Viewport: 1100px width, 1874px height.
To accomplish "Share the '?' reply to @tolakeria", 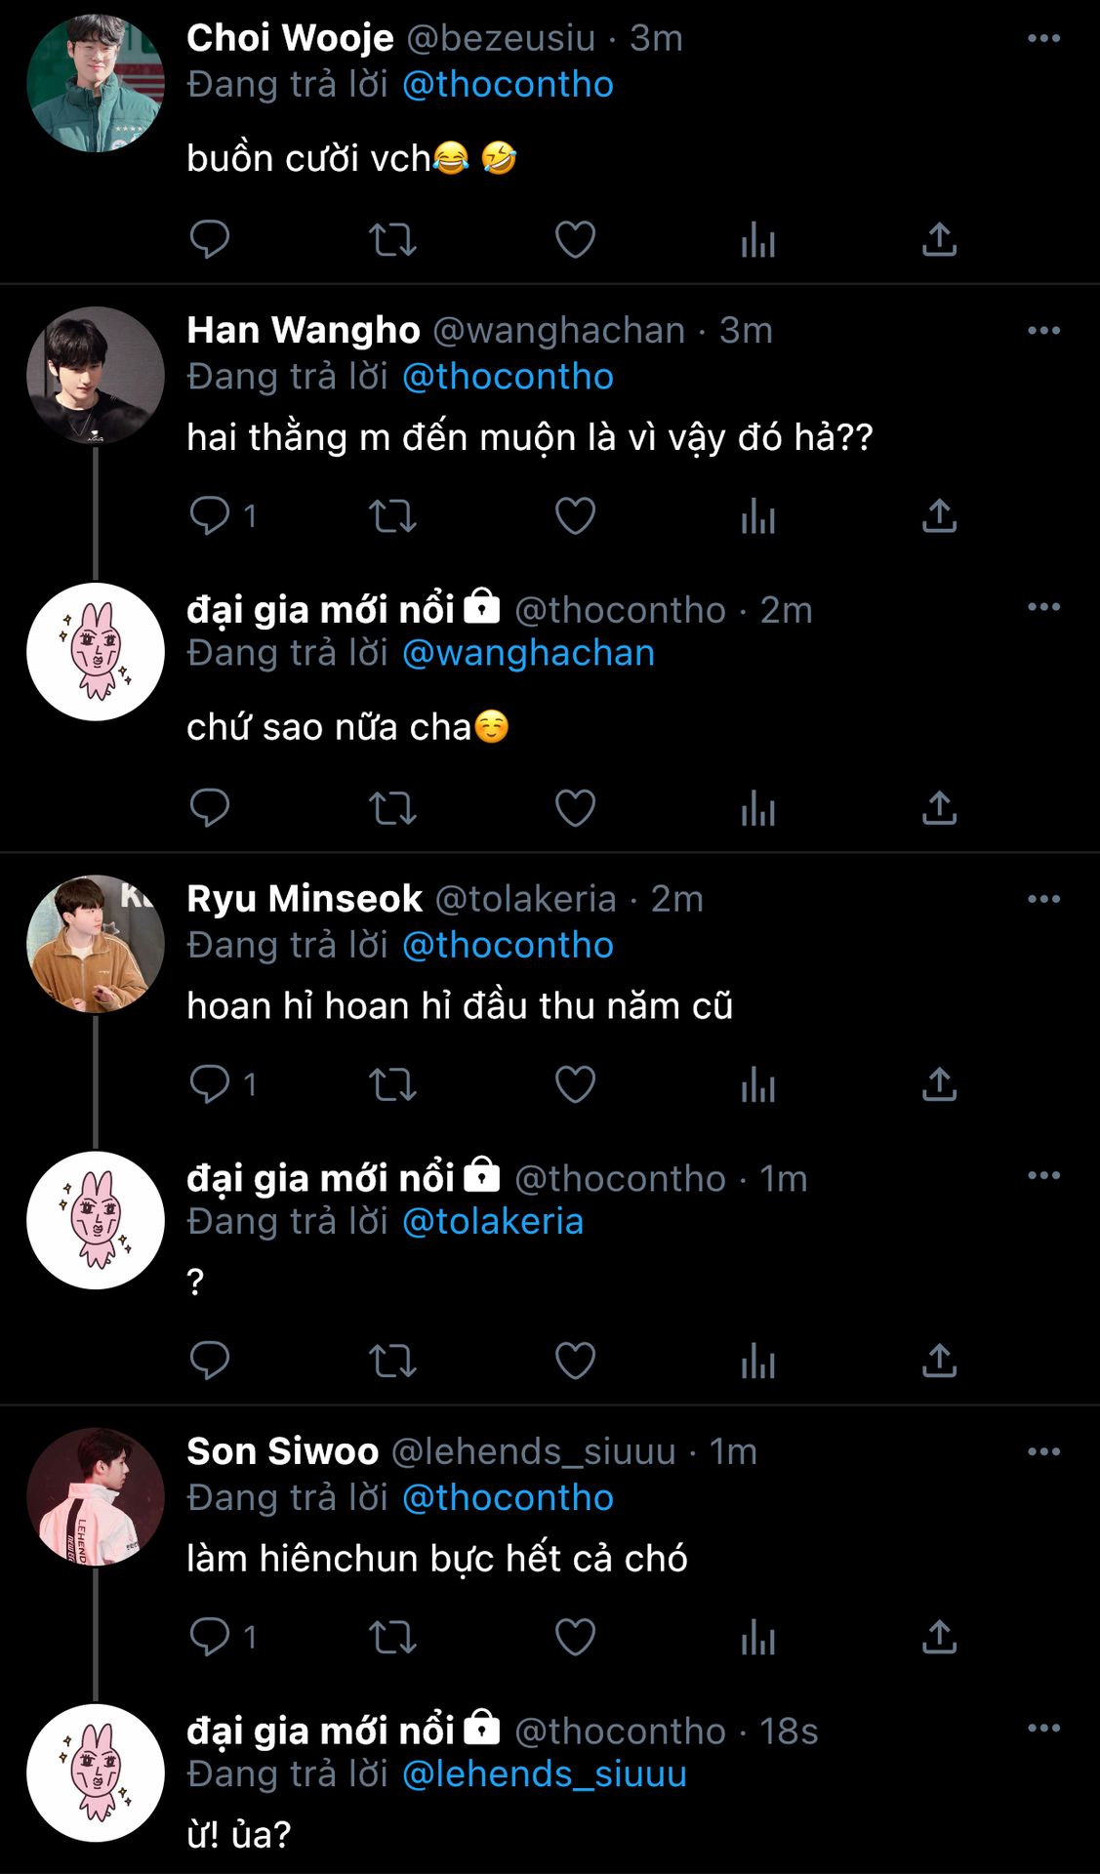I will point(939,1361).
